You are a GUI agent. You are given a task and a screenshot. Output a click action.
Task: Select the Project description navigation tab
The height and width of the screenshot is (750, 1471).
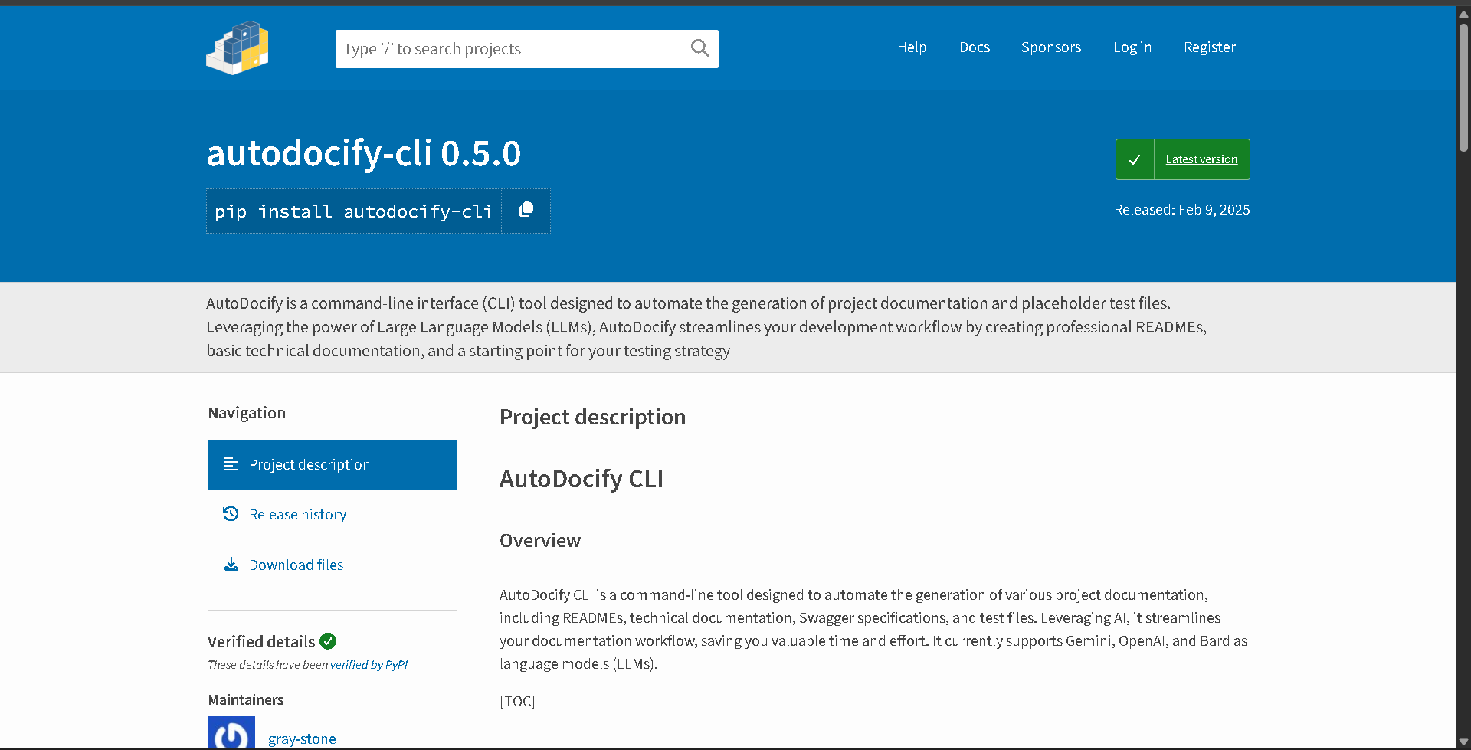point(332,465)
